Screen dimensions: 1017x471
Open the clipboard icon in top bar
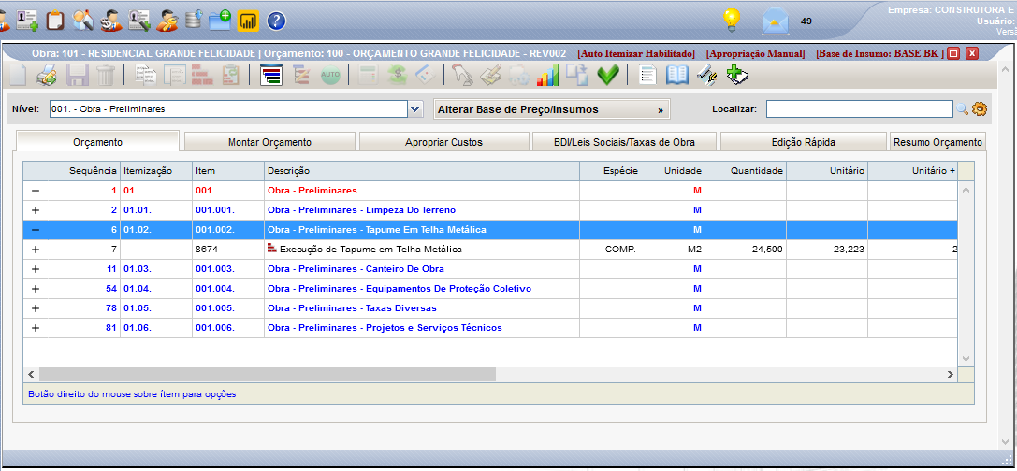pyautogui.click(x=55, y=20)
